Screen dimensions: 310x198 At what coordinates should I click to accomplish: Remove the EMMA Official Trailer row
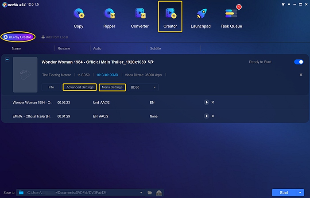click(213, 116)
